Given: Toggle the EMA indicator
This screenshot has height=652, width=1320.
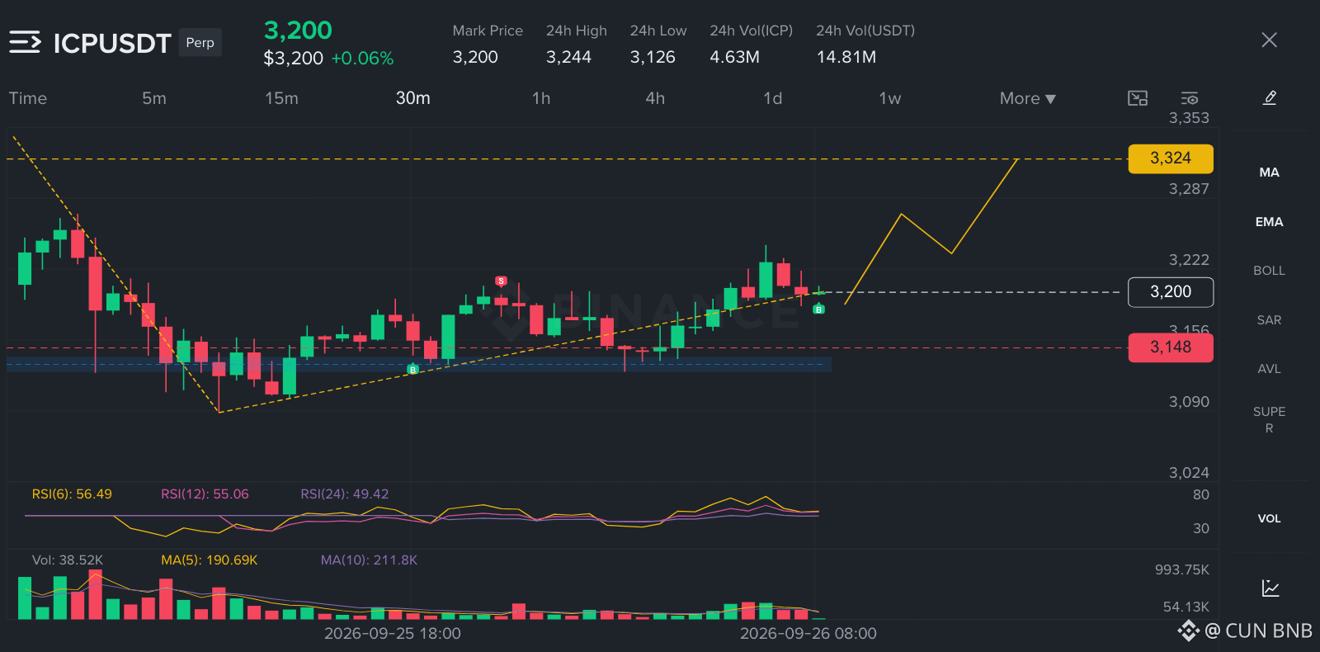Looking at the screenshot, I should pyautogui.click(x=1269, y=222).
